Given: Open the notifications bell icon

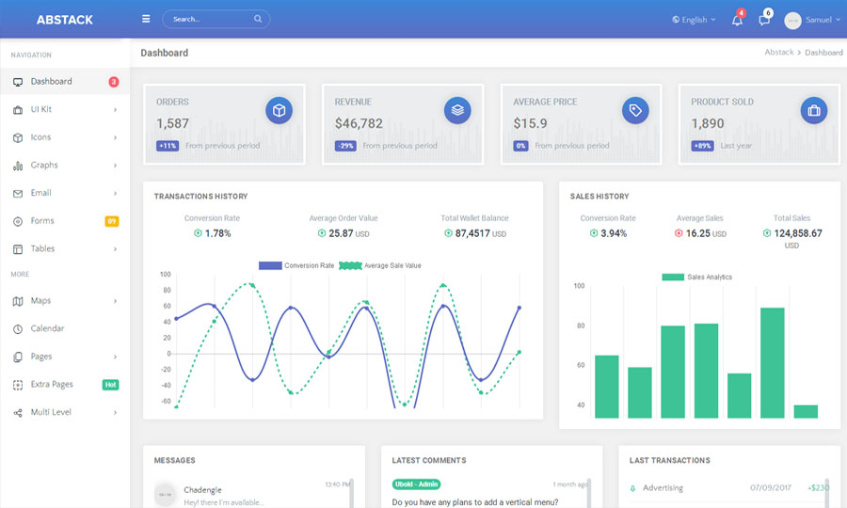Looking at the screenshot, I should [737, 20].
